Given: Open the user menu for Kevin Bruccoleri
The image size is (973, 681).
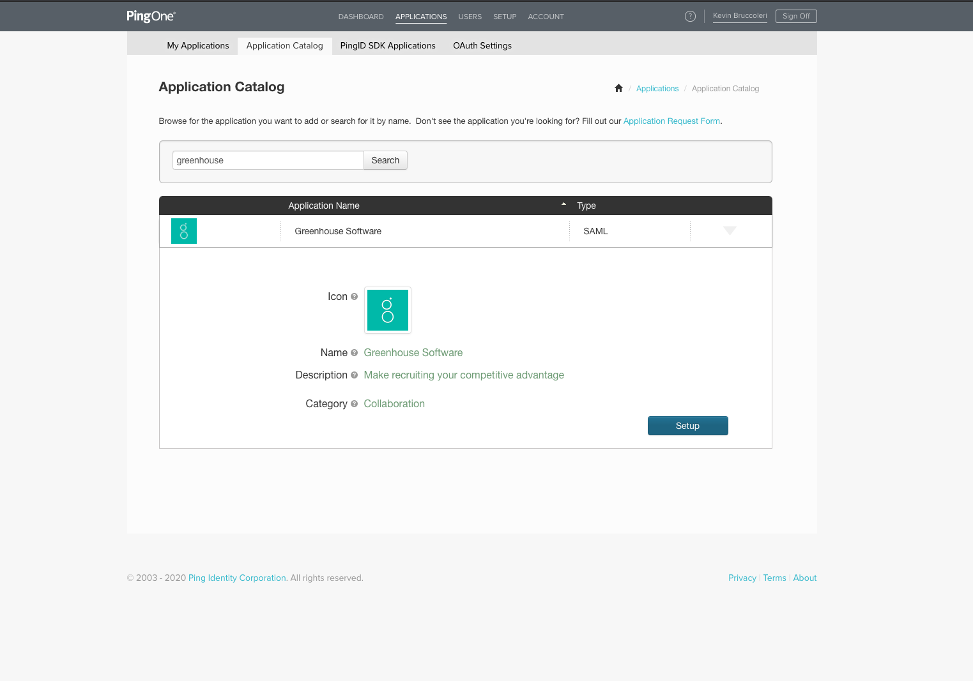Looking at the screenshot, I should [x=740, y=16].
